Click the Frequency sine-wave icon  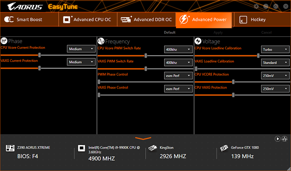[x=101, y=41]
